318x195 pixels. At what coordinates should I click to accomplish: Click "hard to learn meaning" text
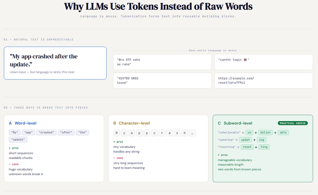[x=129, y=168]
